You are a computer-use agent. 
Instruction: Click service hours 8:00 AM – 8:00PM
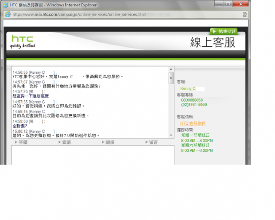197,141
